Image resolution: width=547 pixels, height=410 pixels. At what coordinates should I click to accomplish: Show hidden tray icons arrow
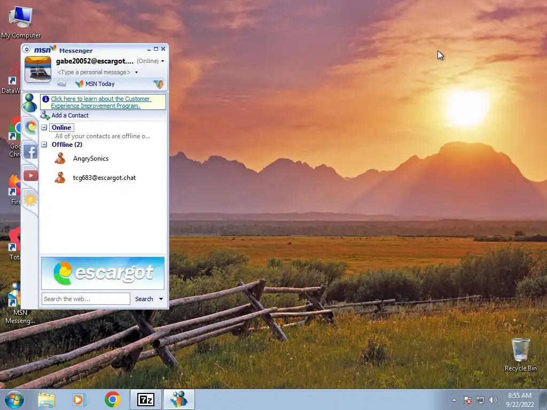(454, 400)
